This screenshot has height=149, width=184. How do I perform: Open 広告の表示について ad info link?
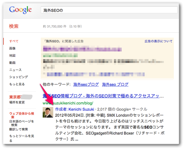point(158,41)
